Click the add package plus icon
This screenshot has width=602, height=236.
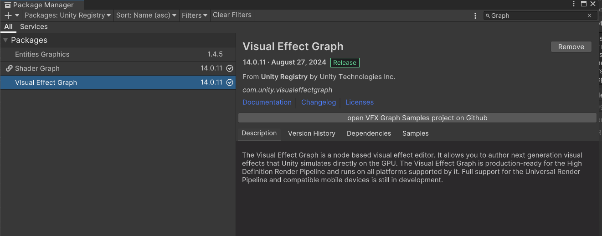(x=8, y=15)
